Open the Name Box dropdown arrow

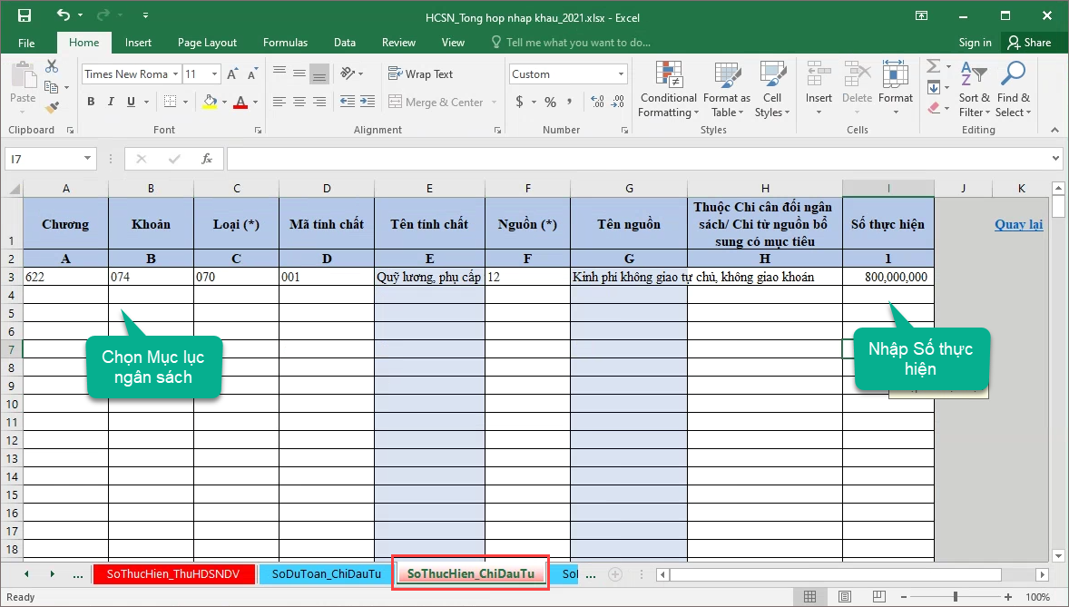87,159
